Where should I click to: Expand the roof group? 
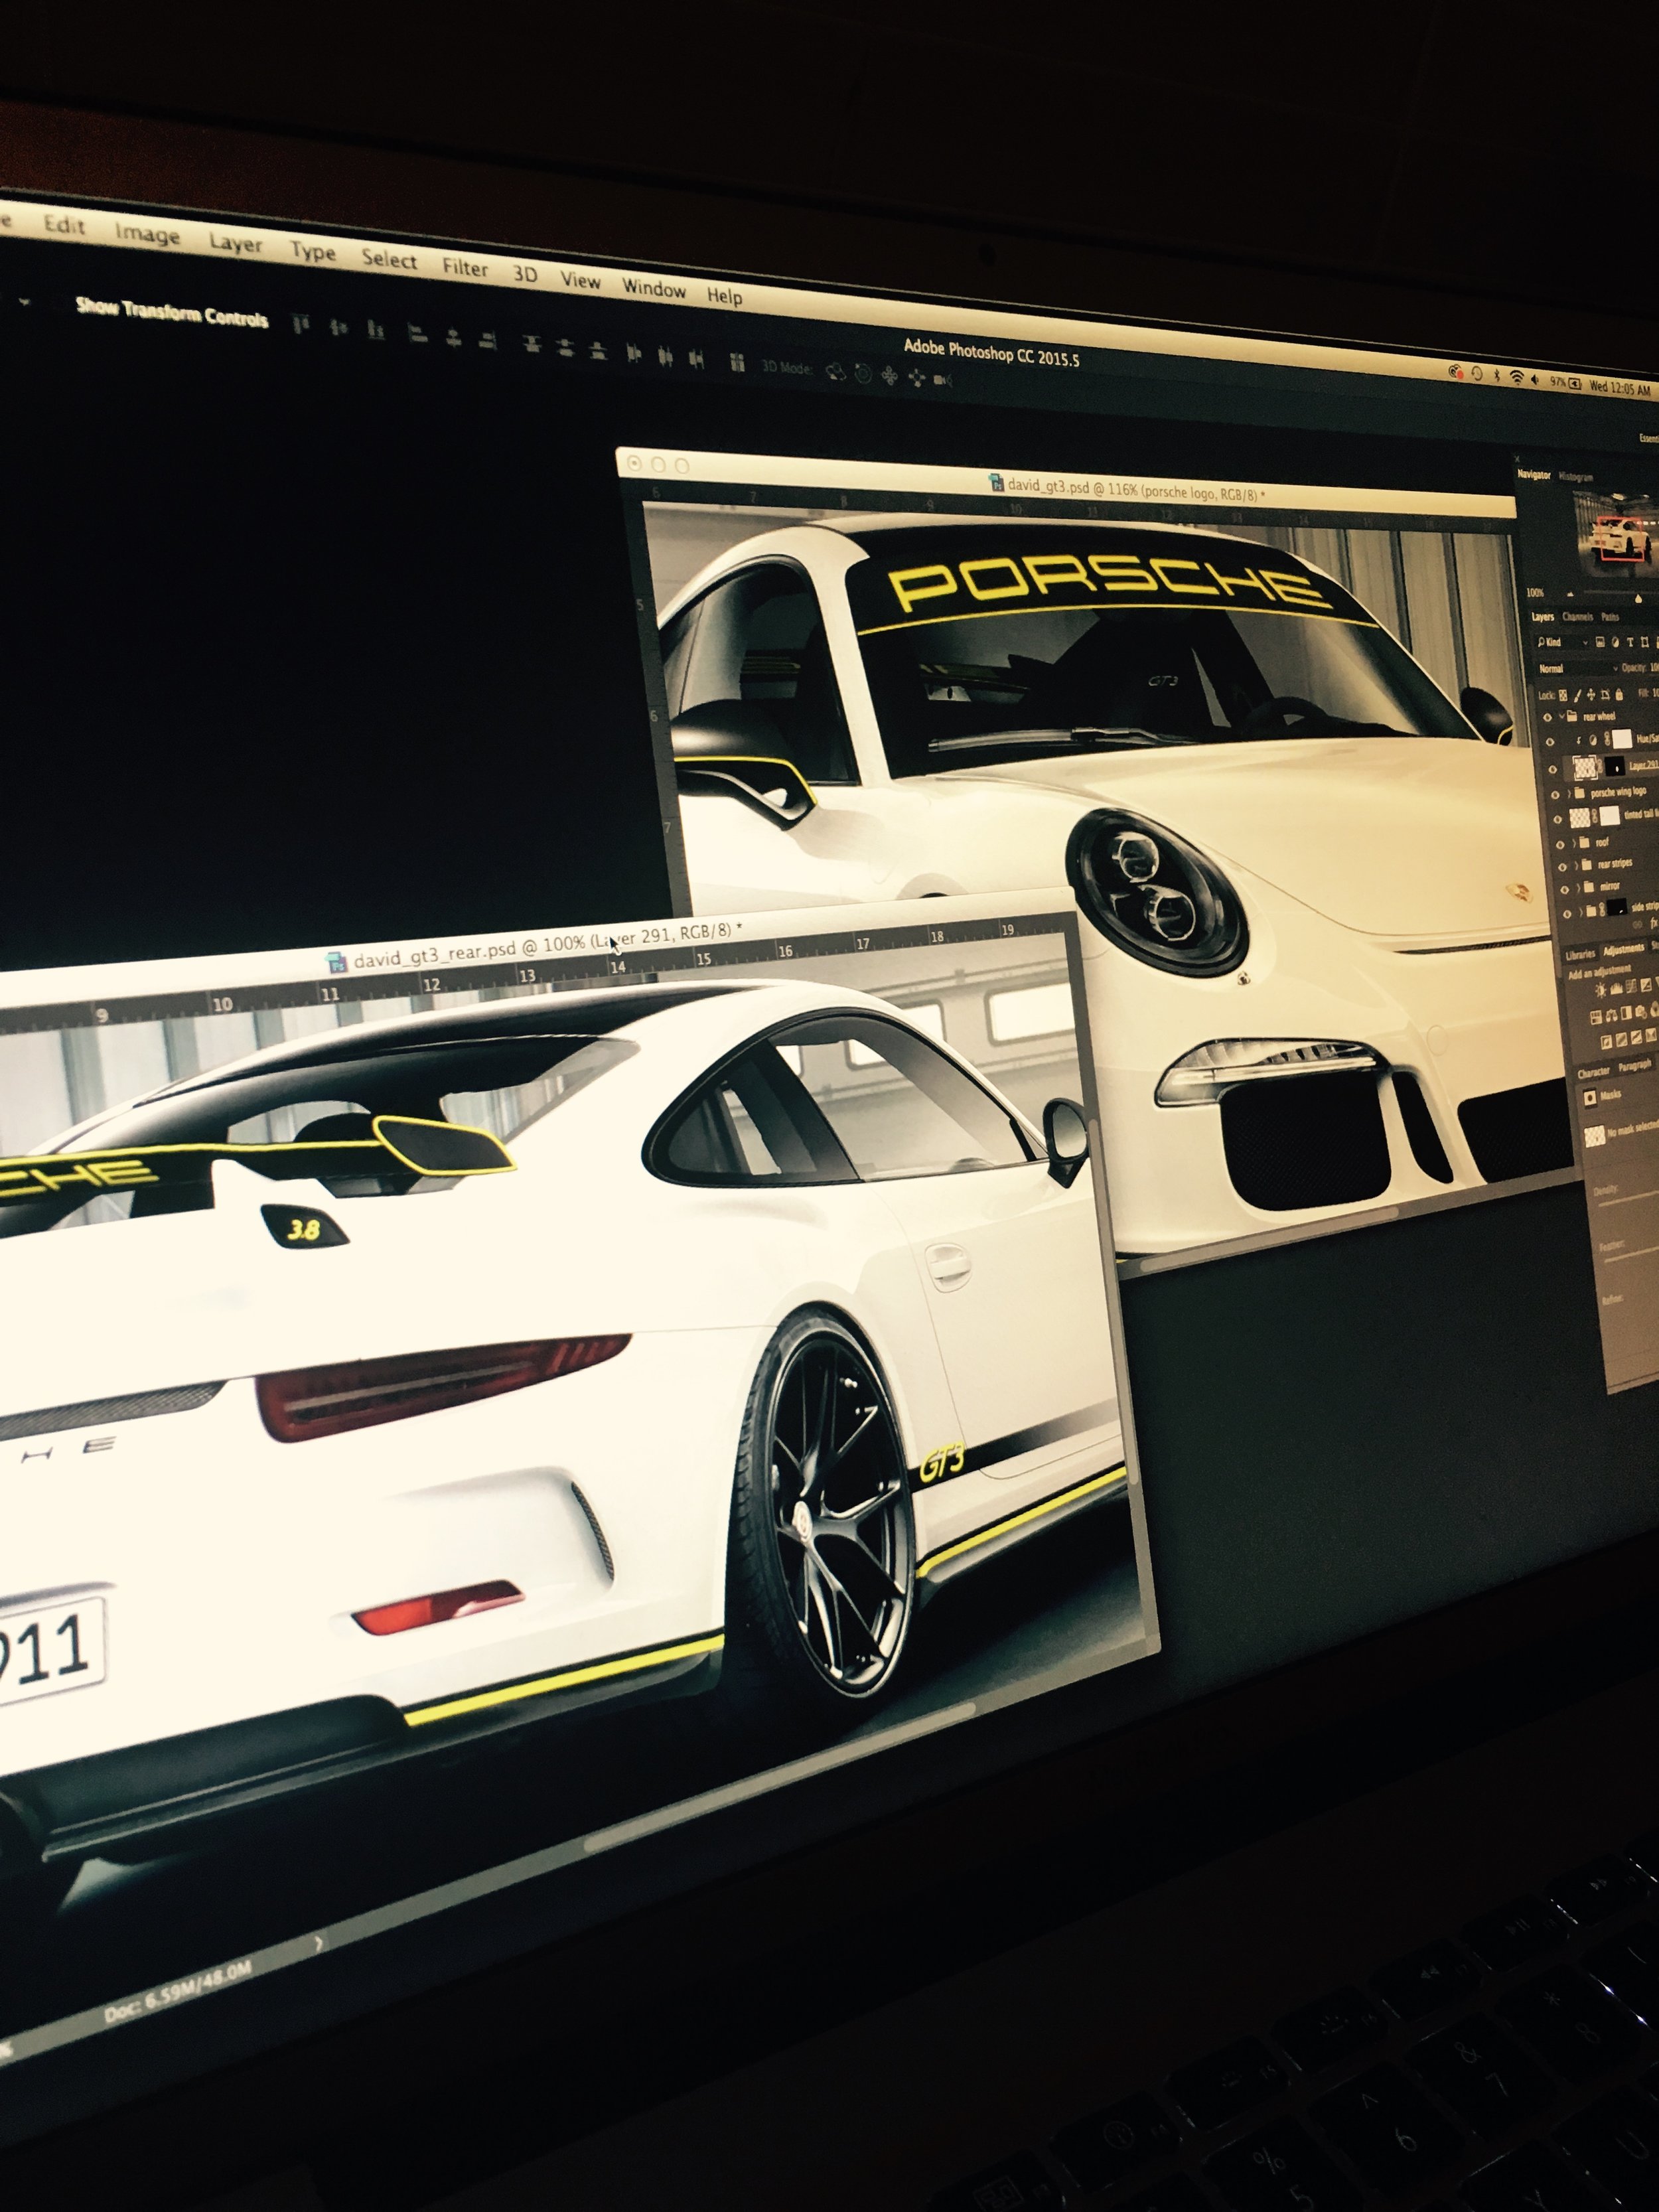pyautogui.click(x=1574, y=843)
